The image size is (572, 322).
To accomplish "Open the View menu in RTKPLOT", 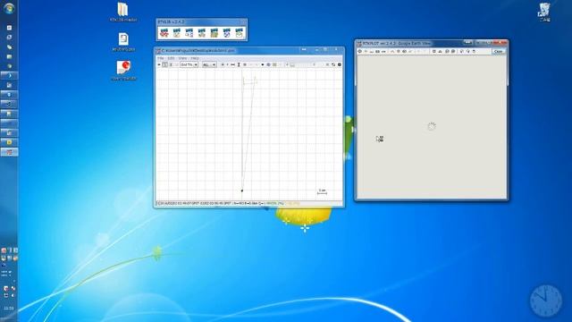I will pyautogui.click(x=182, y=58).
